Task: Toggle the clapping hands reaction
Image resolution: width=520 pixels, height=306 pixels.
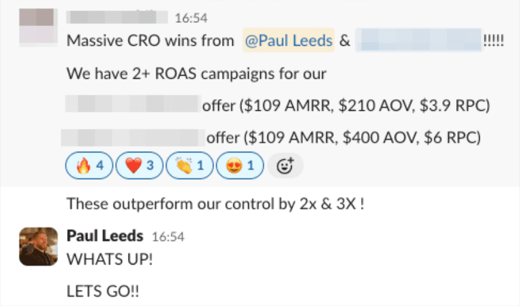Action: coord(189,165)
